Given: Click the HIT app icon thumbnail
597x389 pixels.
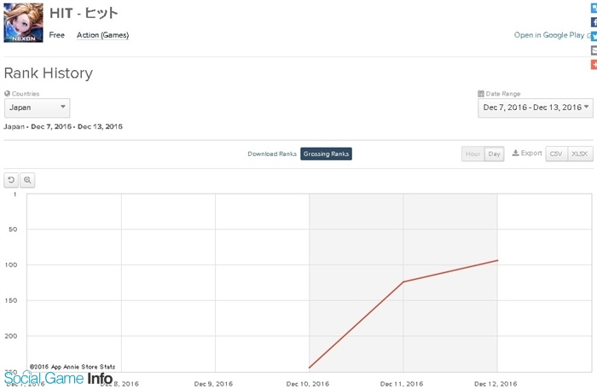Looking at the screenshot, I should pos(23,22).
